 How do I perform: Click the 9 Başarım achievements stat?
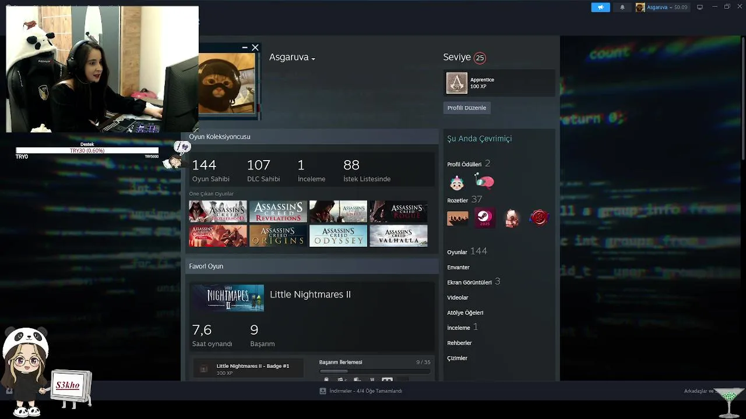coord(262,336)
